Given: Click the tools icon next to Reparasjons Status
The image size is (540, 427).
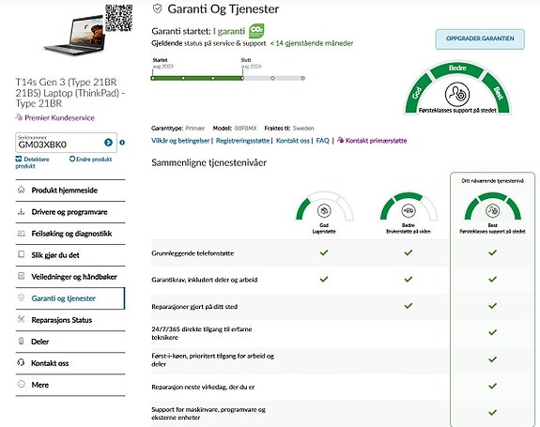Looking at the screenshot, I should [x=22, y=319].
